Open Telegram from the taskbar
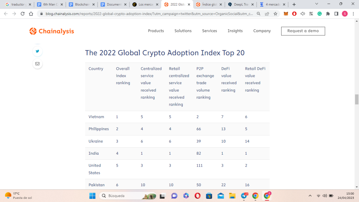The width and height of the screenshot is (359, 202). 244,196
